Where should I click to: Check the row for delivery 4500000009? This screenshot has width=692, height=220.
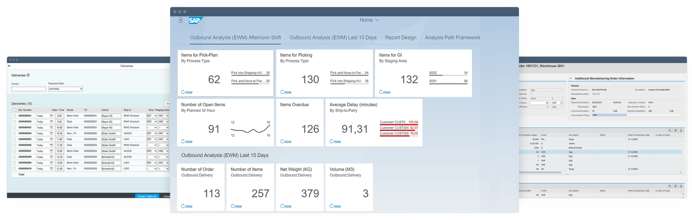coord(14,163)
